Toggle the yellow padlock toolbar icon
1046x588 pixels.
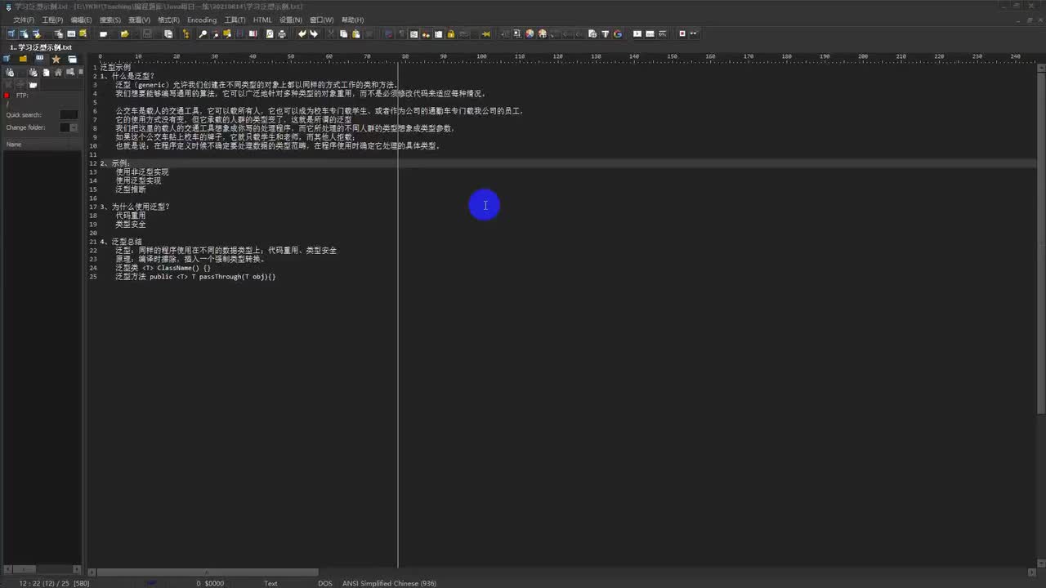450,34
